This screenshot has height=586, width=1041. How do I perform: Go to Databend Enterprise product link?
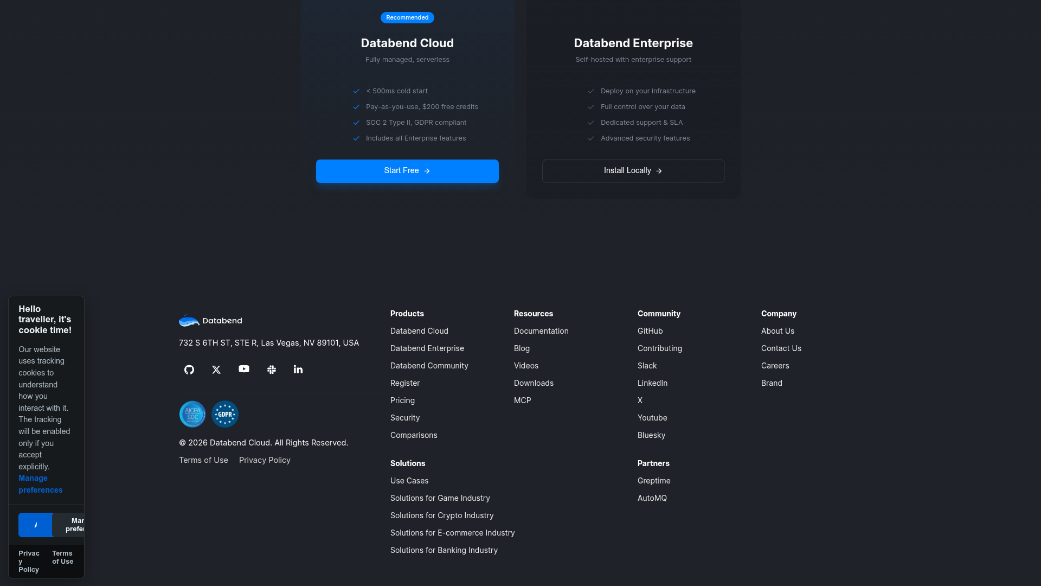427,348
